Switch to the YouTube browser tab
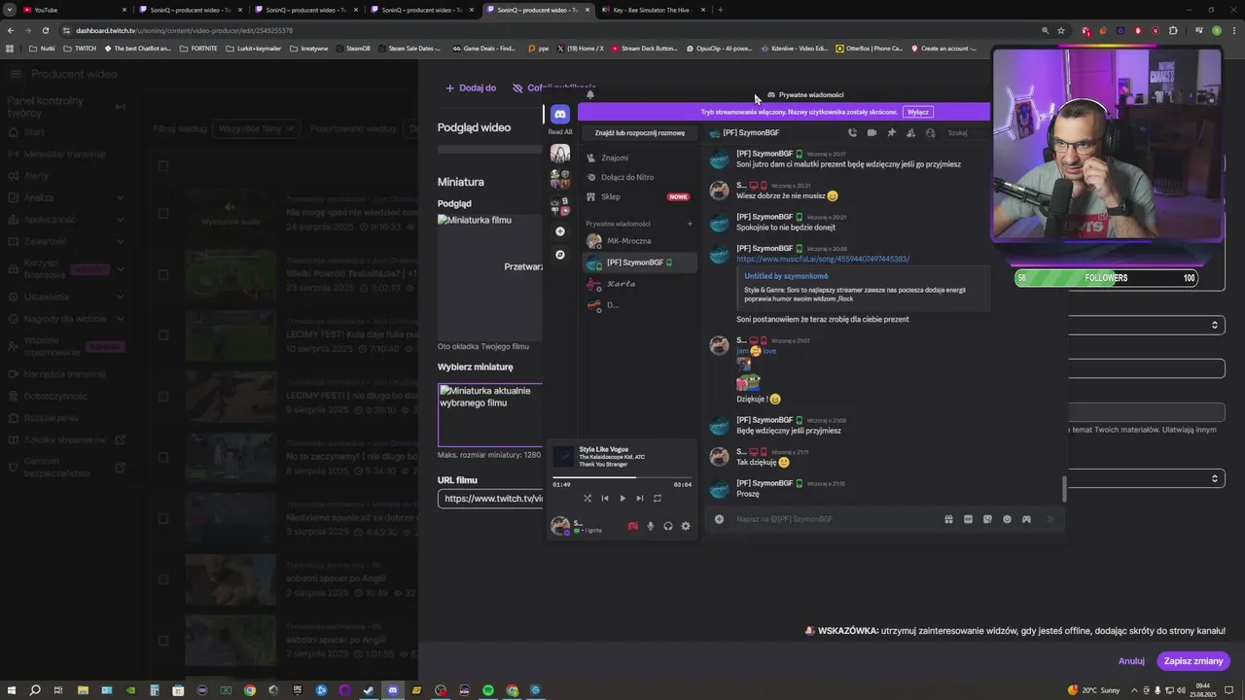Screen dimensions: 1245x700 [74, 10]
